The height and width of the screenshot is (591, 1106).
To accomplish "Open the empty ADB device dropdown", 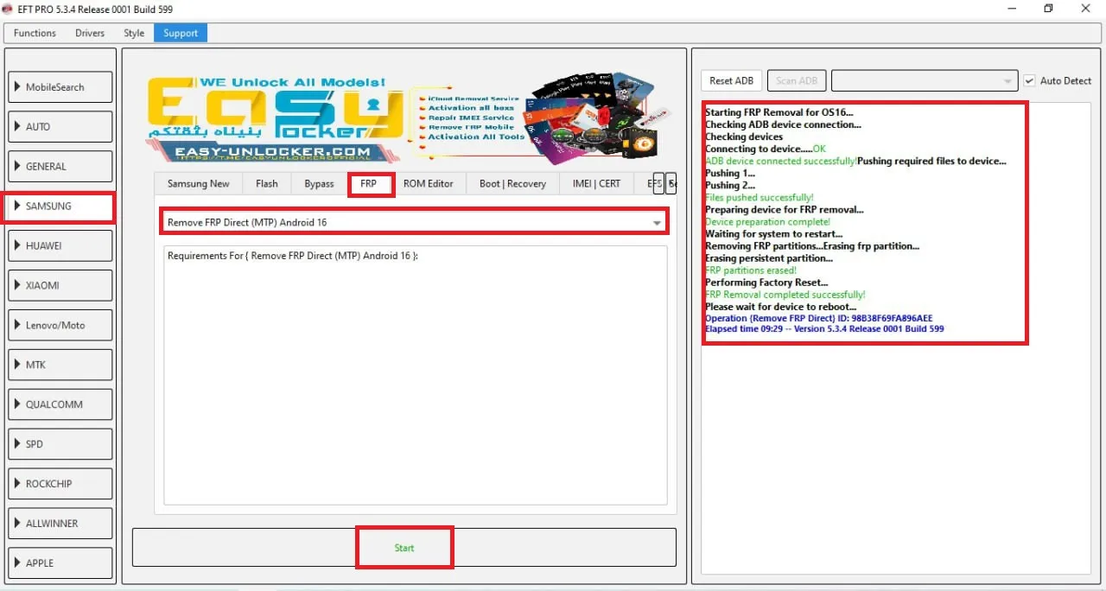I will [923, 80].
